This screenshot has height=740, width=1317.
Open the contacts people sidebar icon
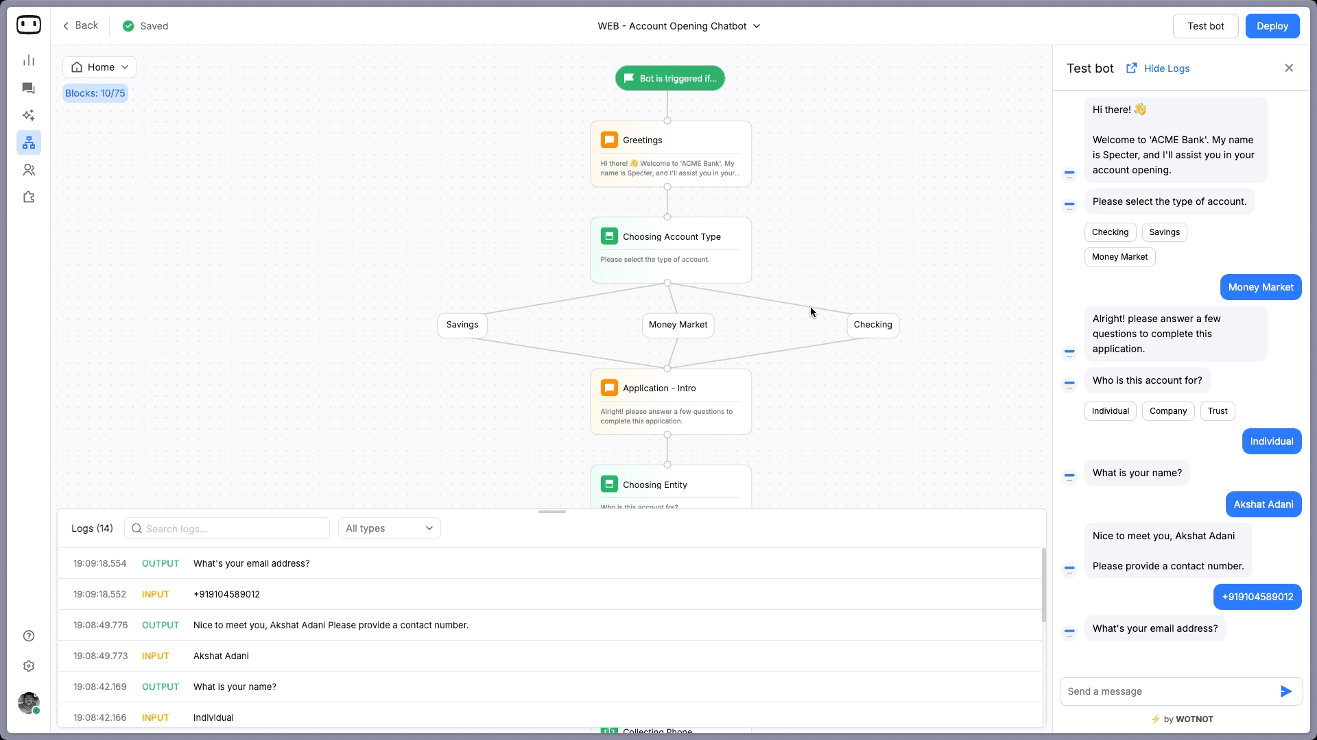pyautogui.click(x=29, y=170)
